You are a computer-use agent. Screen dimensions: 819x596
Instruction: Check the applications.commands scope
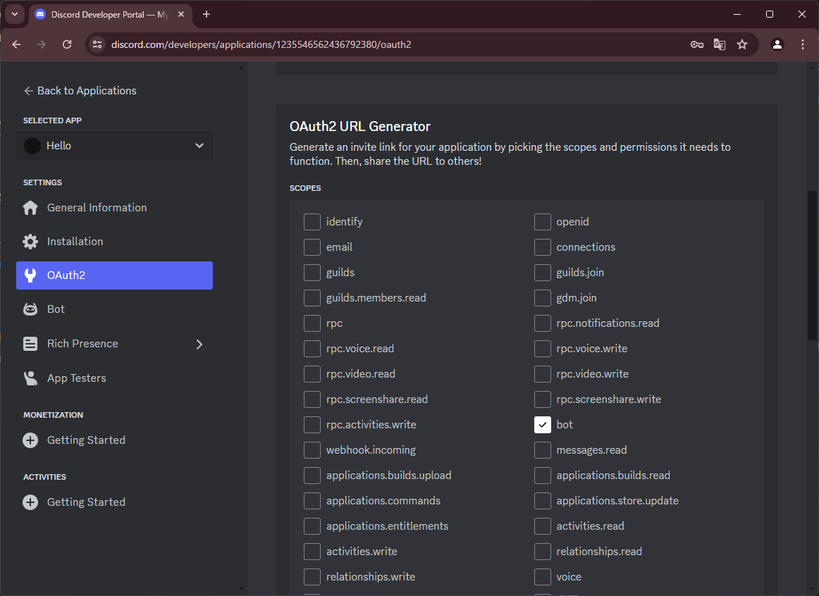(x=312, y=501)
